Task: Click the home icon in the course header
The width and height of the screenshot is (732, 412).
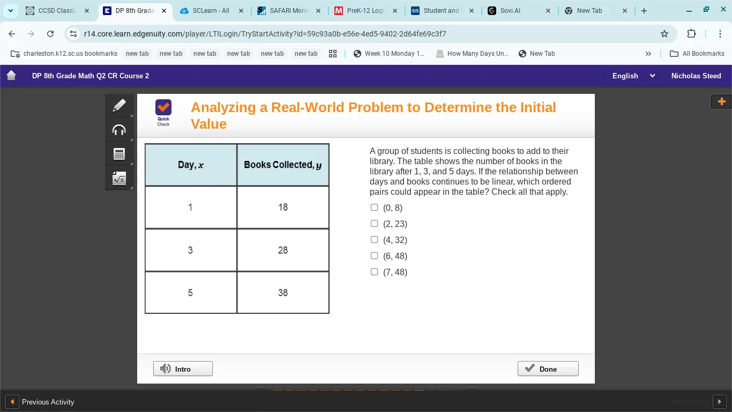Action: (x=11, y=76)
